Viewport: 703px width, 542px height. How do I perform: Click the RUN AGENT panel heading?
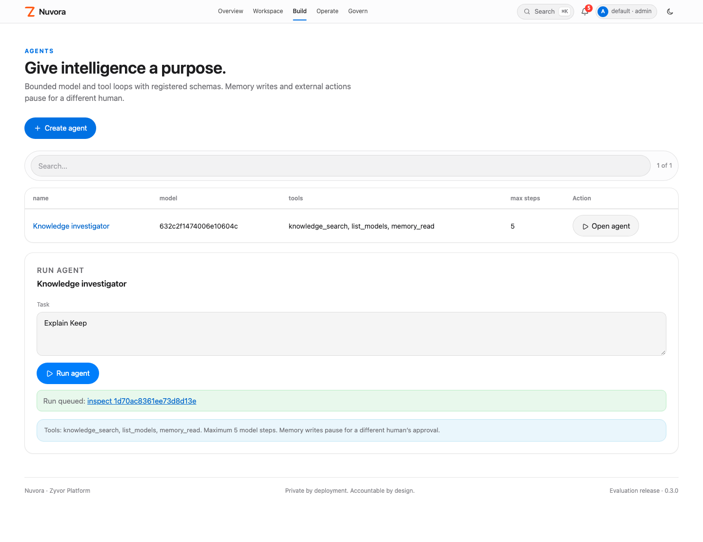click(x=61, y=271)
